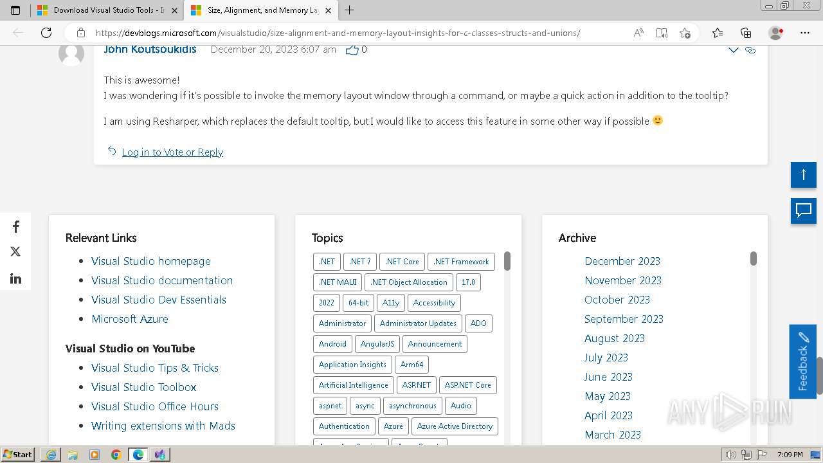
Task: Open the Collections icon
Action: click(x=746, y=33)
